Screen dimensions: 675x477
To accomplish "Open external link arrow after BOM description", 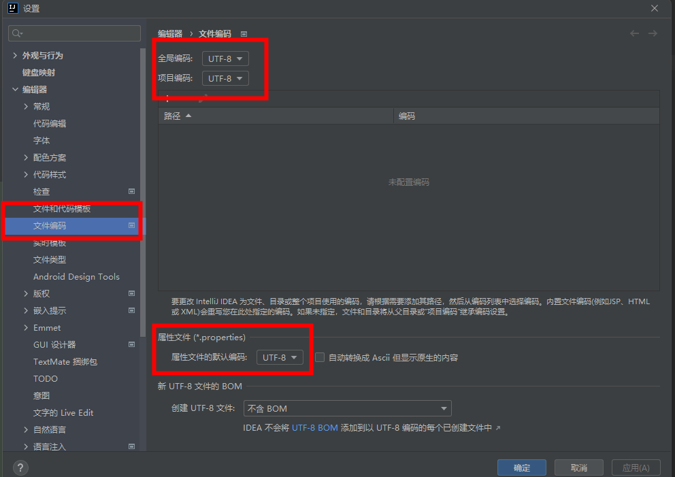I will (x=498, y=428).
